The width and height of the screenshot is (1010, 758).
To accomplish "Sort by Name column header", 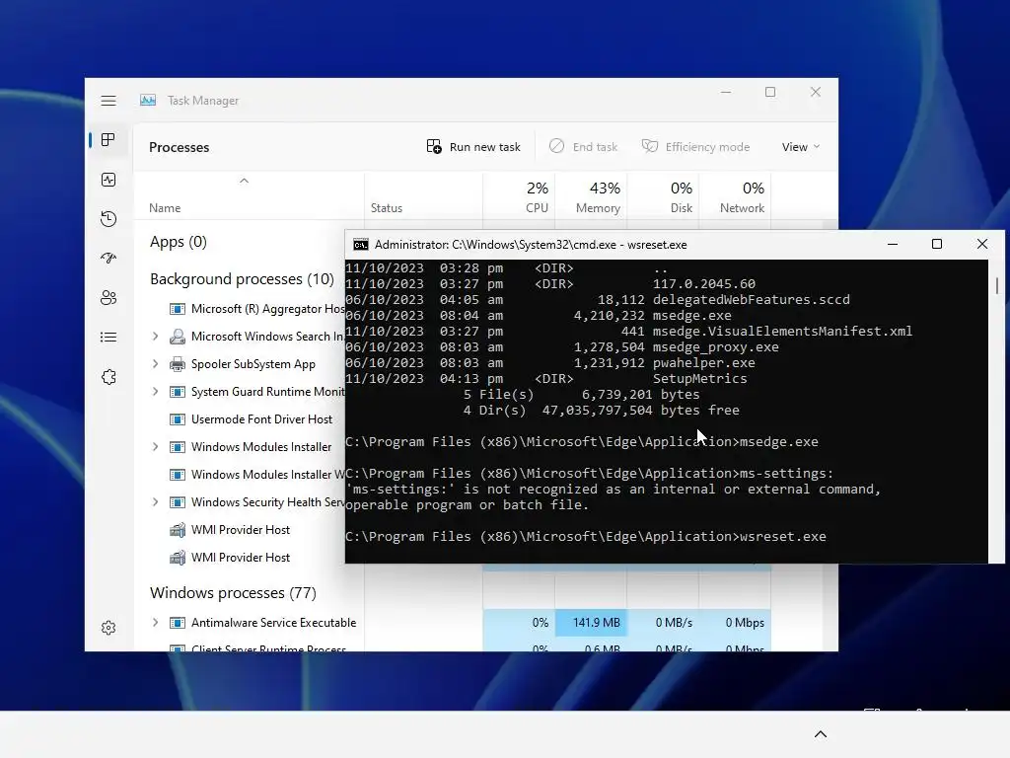I will (249, 196).
